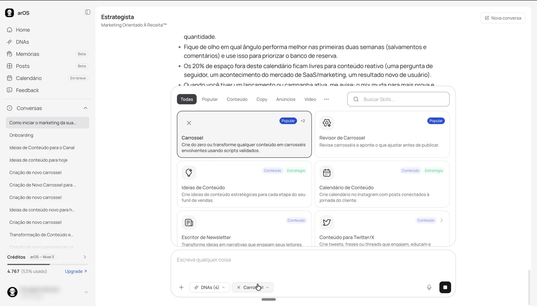This screenshot has height=306, width=537.
Task: Open the Onboarding conversation
Action: (x=47, y=135)
